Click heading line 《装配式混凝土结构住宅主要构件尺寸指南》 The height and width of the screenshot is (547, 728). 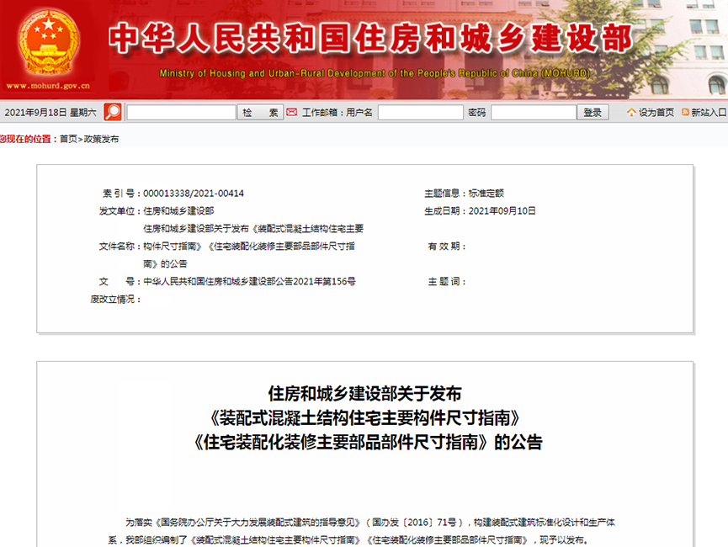point(365,418)
